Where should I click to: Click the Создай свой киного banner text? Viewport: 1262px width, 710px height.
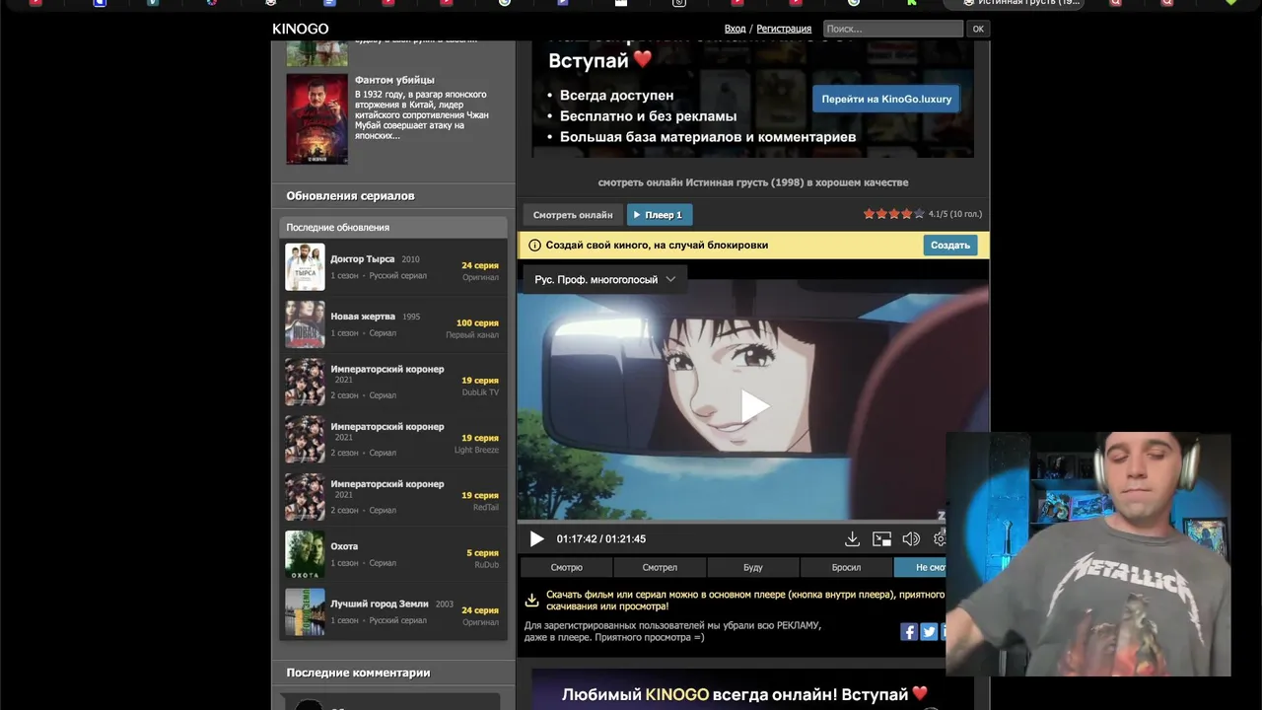point(657,246)
